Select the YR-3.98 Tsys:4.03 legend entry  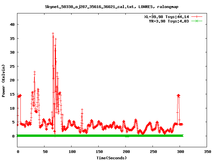[x=169, y=21]
